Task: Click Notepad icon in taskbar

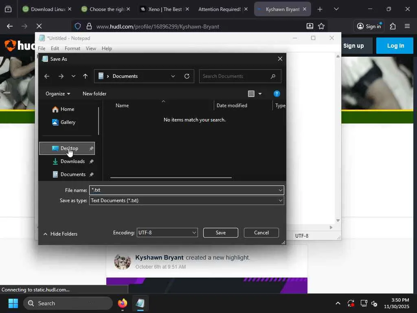Action: pos(140,303)
